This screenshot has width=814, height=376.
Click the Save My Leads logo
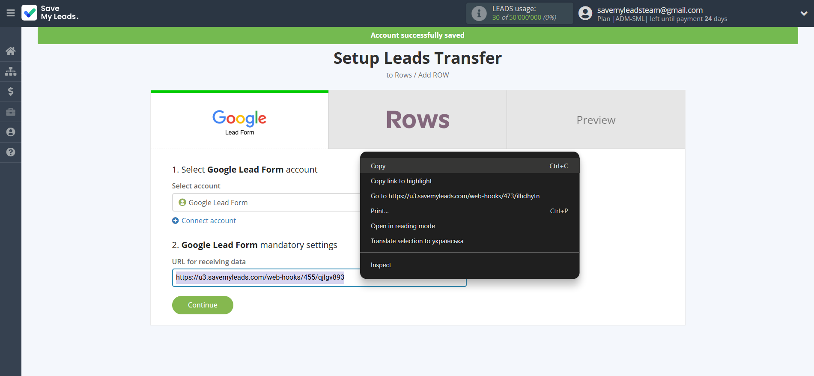click(x=50, y=13)
